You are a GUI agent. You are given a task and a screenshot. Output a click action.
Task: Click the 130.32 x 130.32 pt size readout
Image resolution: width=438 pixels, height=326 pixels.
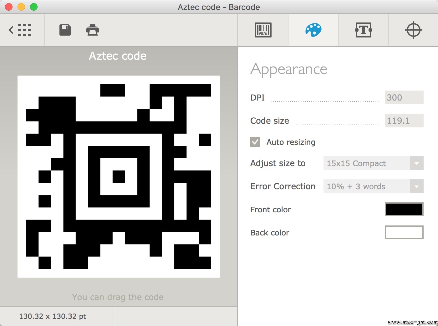(53, 316)
